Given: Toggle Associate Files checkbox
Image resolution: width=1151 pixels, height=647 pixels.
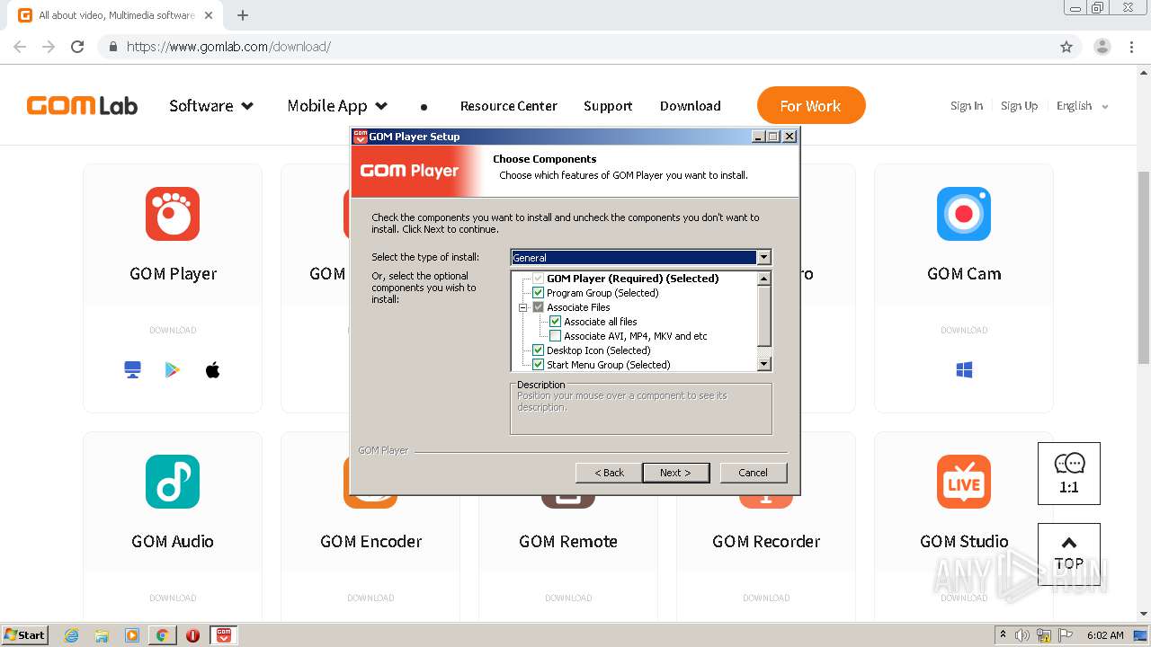Looking at the screenshot, I should [539, 307].
